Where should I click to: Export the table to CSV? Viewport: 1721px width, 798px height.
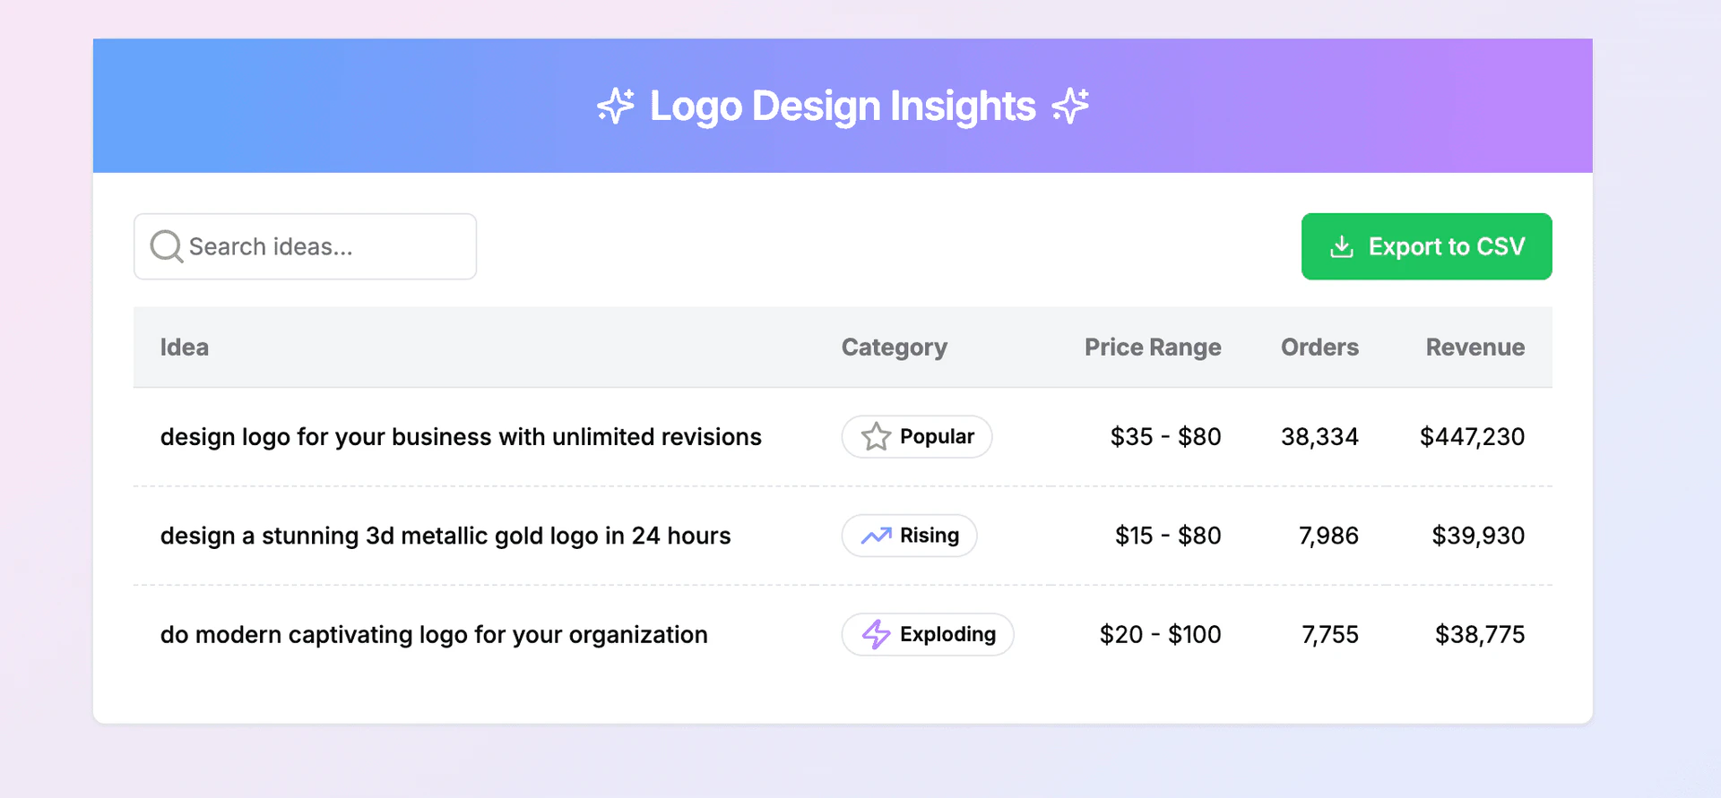1426,246
